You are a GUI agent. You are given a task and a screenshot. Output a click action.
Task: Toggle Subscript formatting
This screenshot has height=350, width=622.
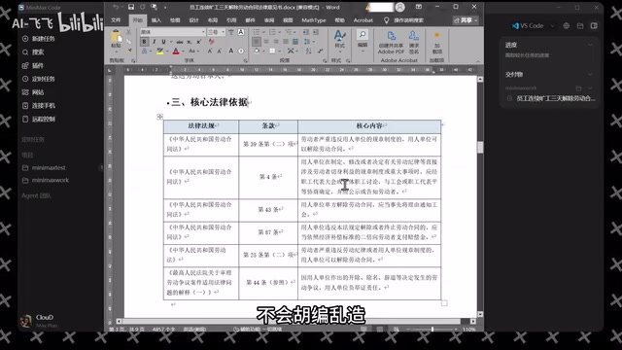tap(190, 42)
